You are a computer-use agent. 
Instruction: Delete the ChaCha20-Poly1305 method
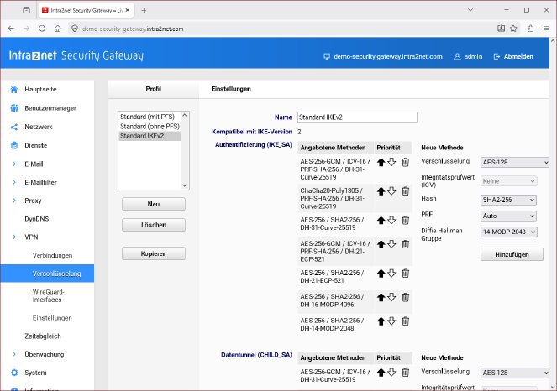point(405,191)
